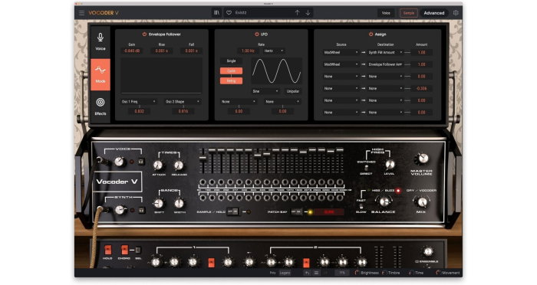The image size is (537, 285).
Task: Click the Hiss/Buzz Balance knob
Action: coord(384,201)
